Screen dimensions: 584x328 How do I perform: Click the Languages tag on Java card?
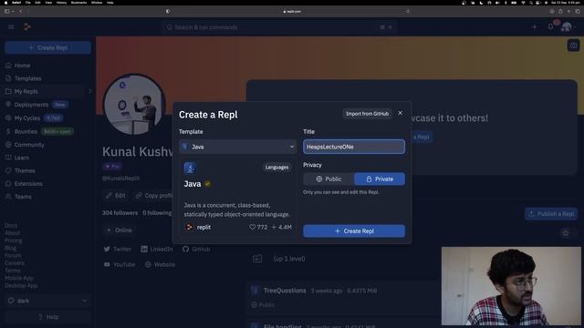[276, 168]
